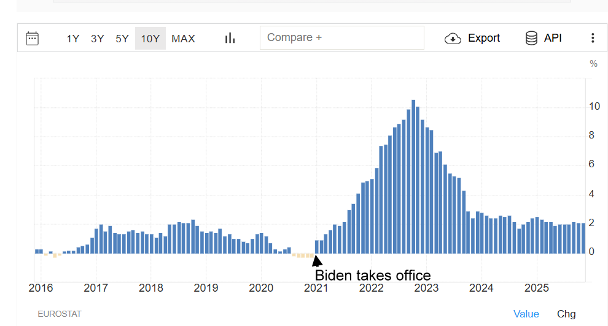Click the EUROSTAT source label
Screen dimensions: 608x326
60,314
